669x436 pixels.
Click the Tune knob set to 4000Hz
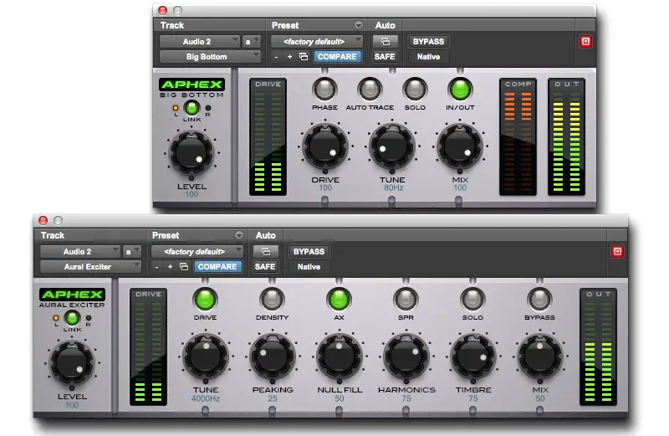pos(206,357)
